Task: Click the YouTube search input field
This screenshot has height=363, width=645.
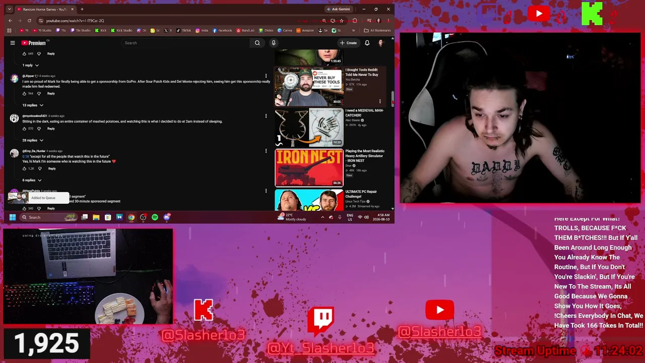Action: click(x=186, y=43)
